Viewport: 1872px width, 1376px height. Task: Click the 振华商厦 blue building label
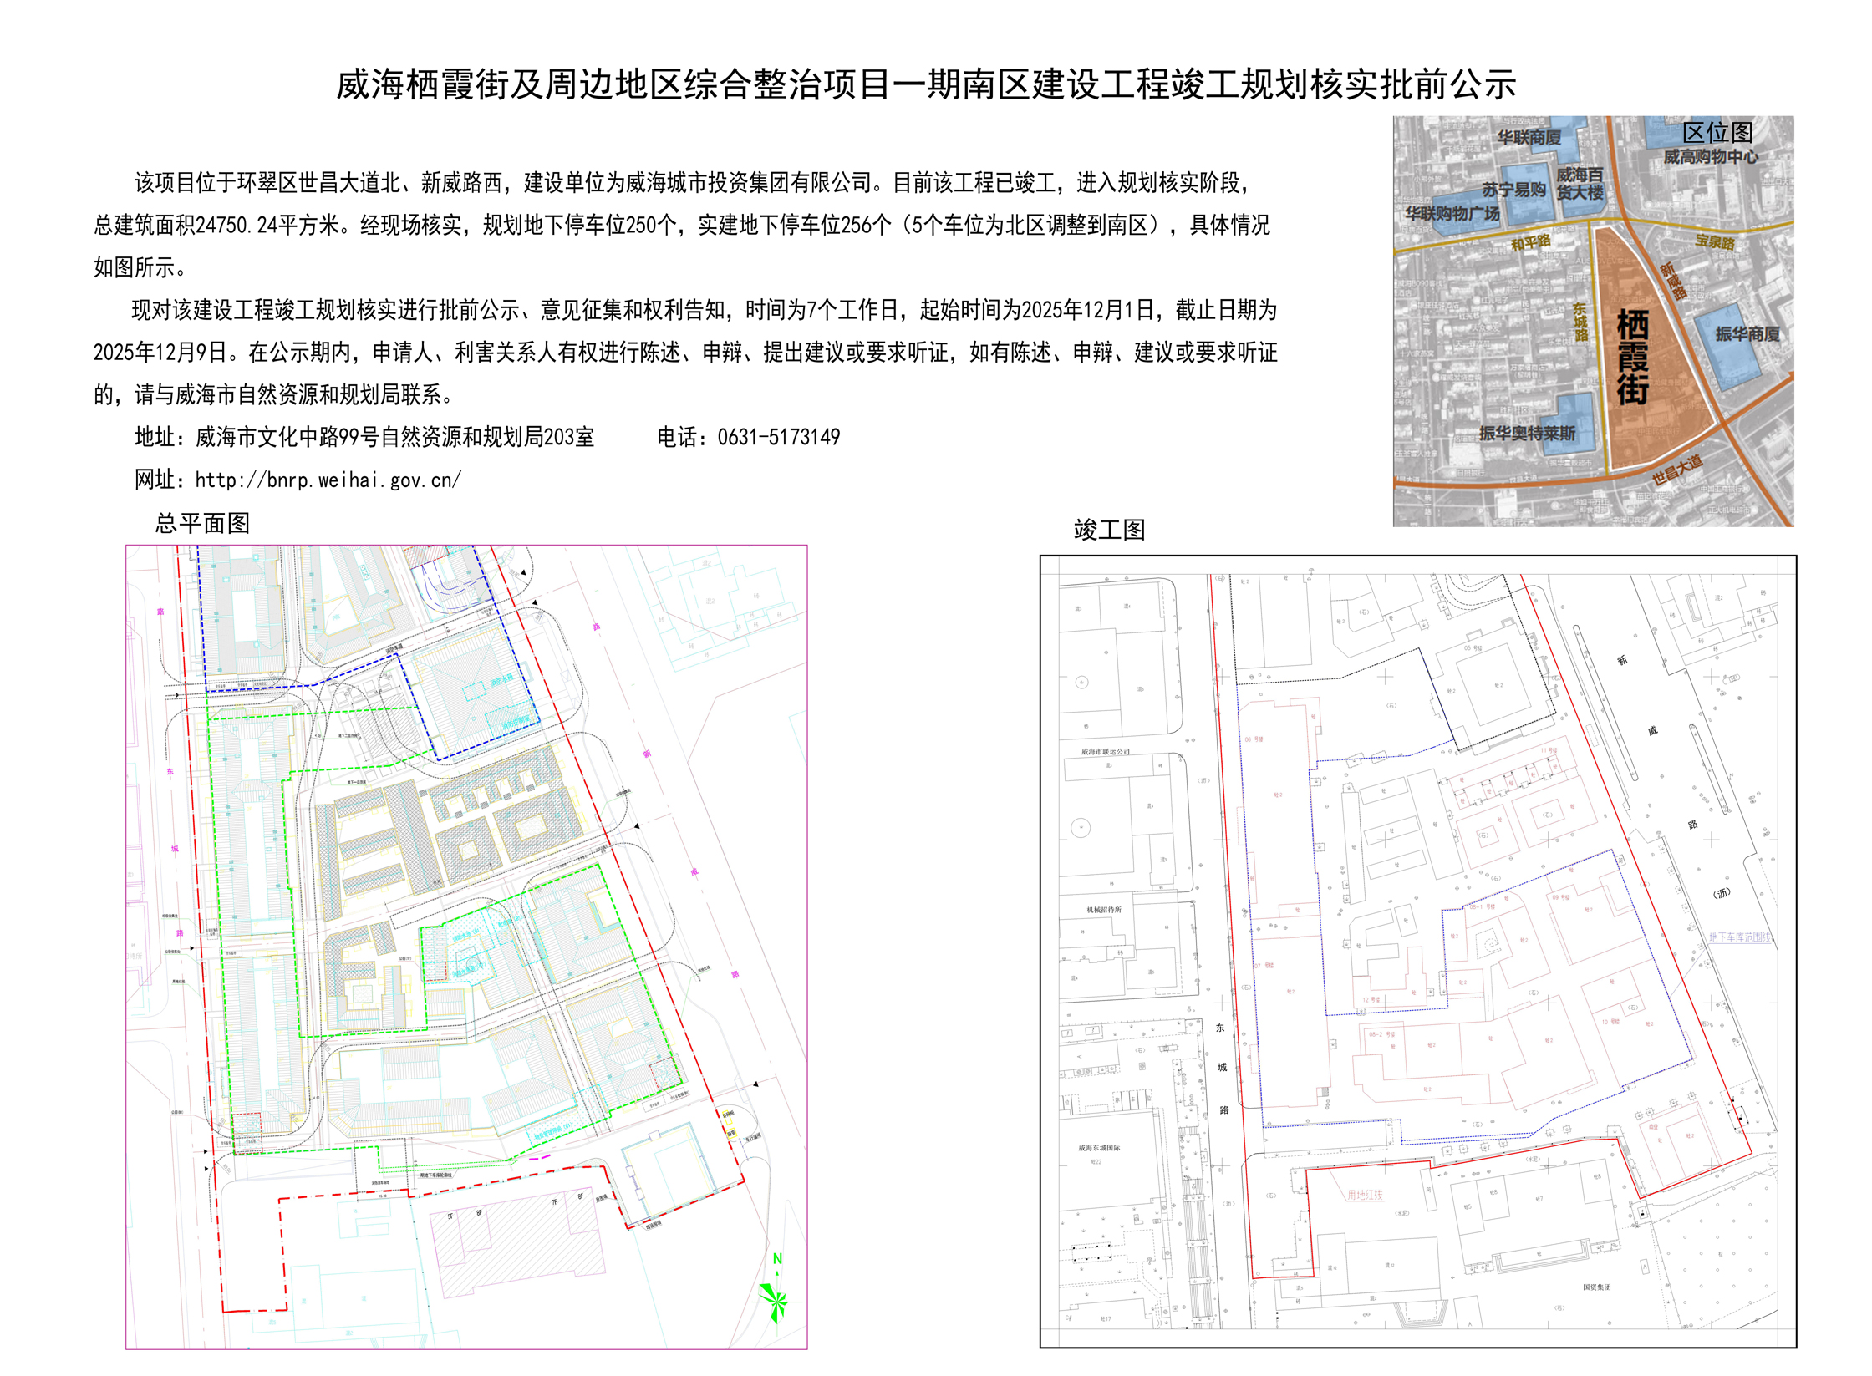coord(1747,334)
